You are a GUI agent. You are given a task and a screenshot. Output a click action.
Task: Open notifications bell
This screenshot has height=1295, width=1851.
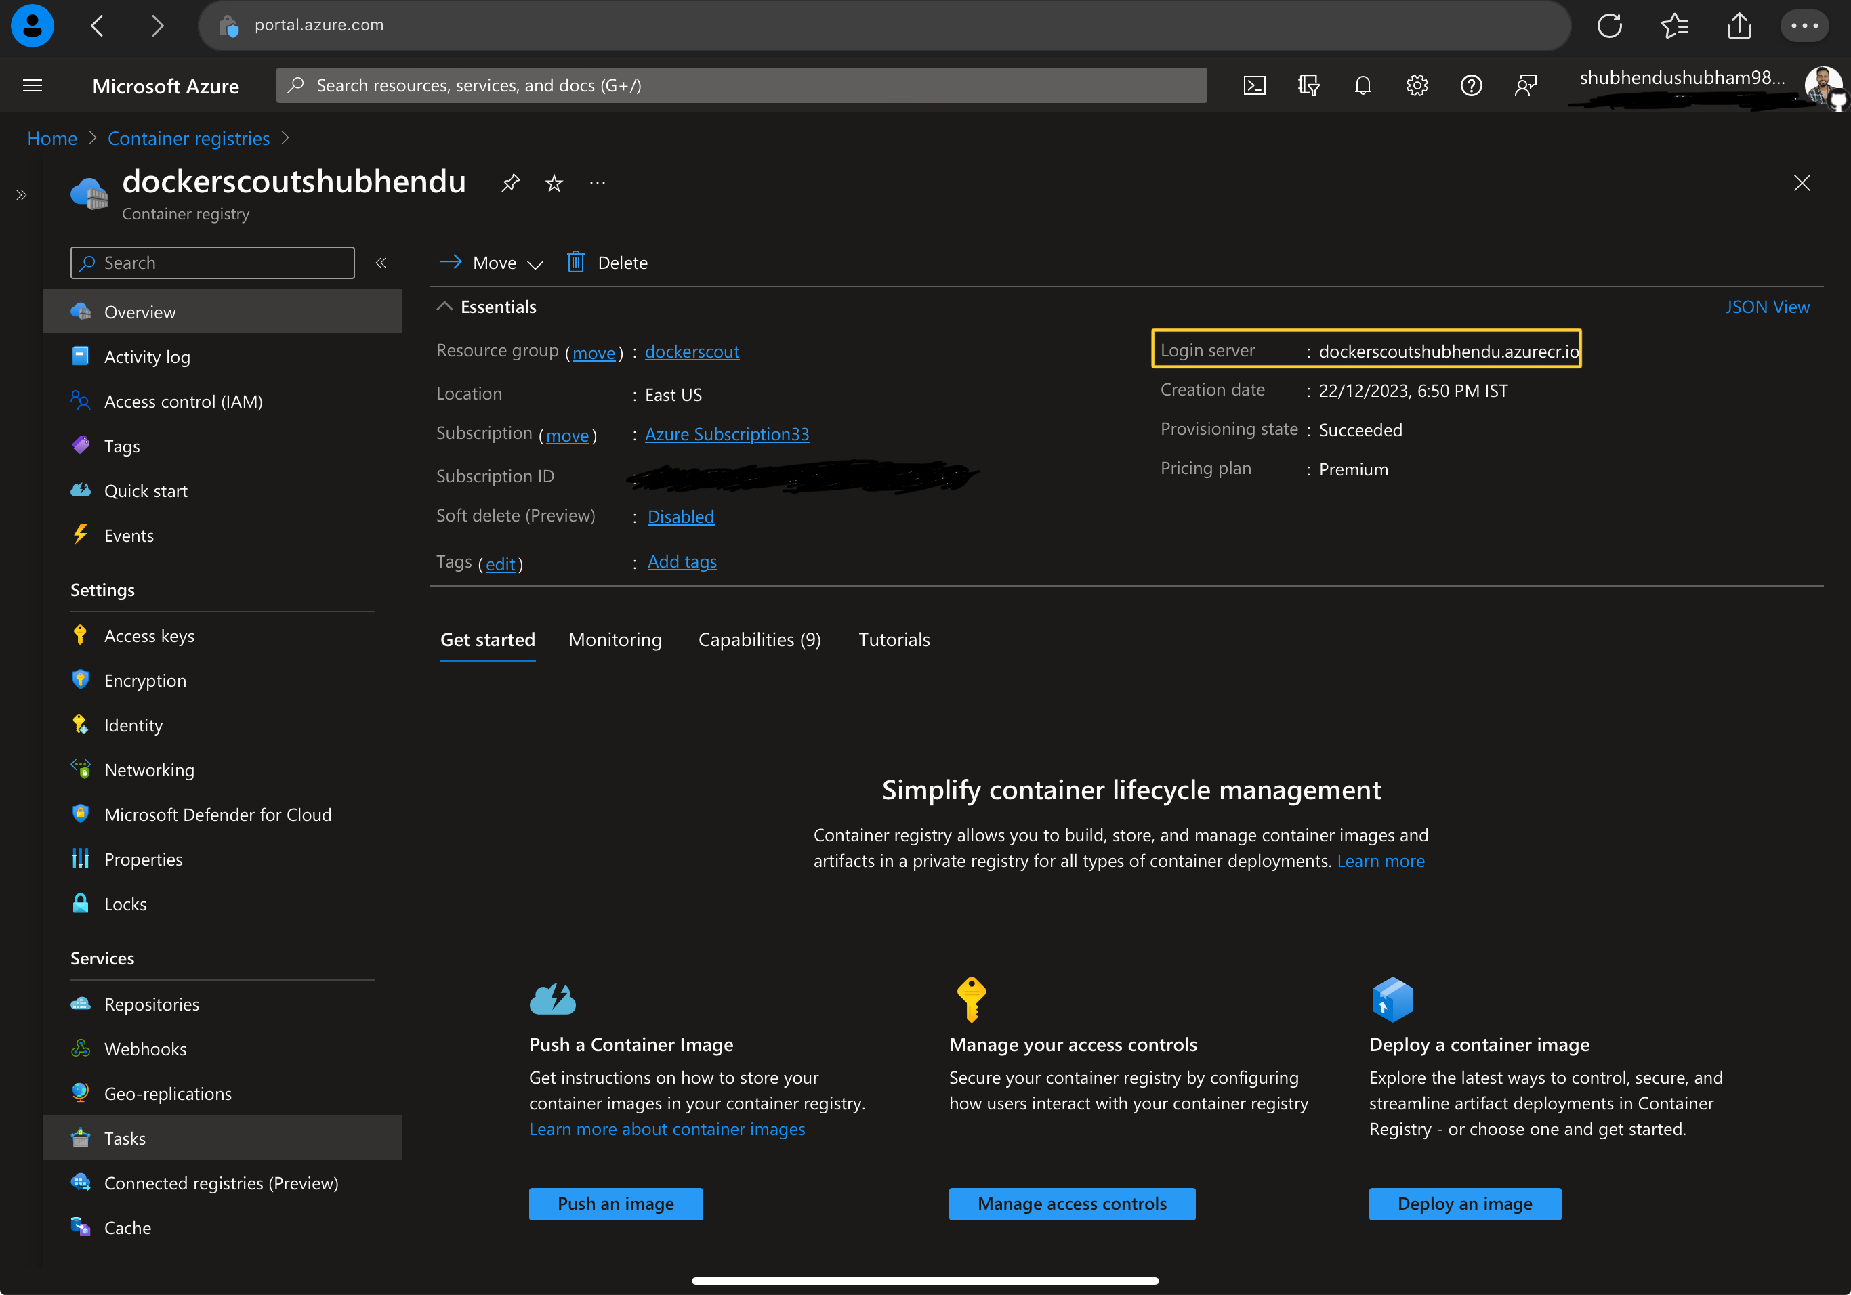tap(1363, 85)
